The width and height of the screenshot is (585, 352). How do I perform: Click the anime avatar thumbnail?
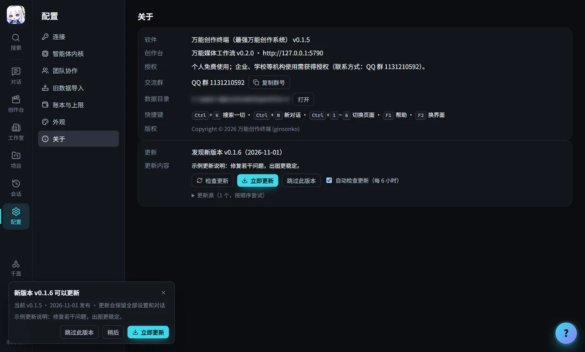(16, 15)
